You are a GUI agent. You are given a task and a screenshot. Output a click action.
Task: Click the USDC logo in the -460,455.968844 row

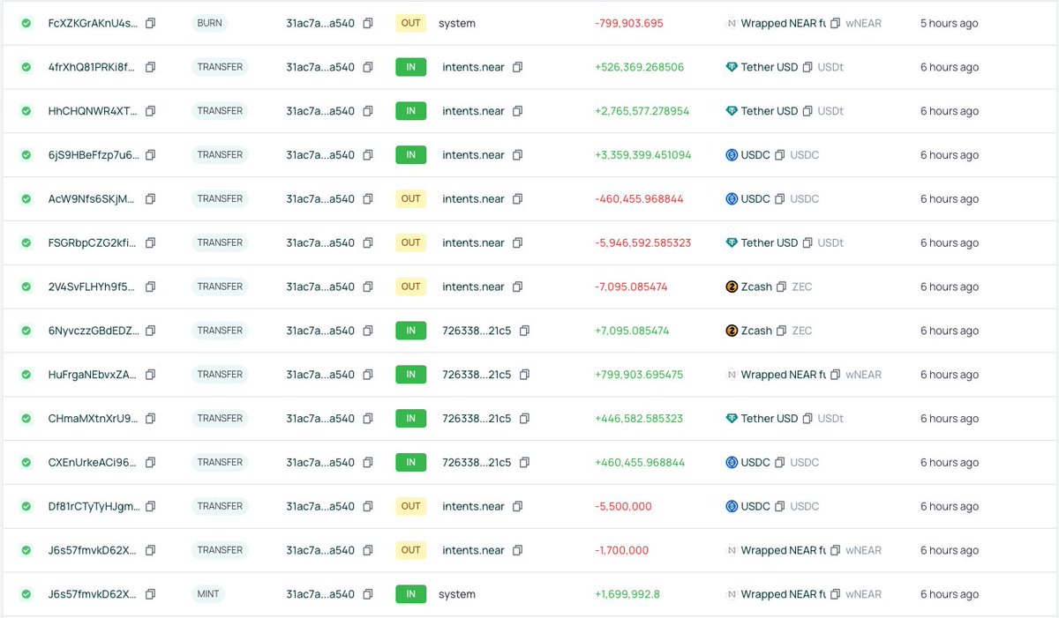732,199
